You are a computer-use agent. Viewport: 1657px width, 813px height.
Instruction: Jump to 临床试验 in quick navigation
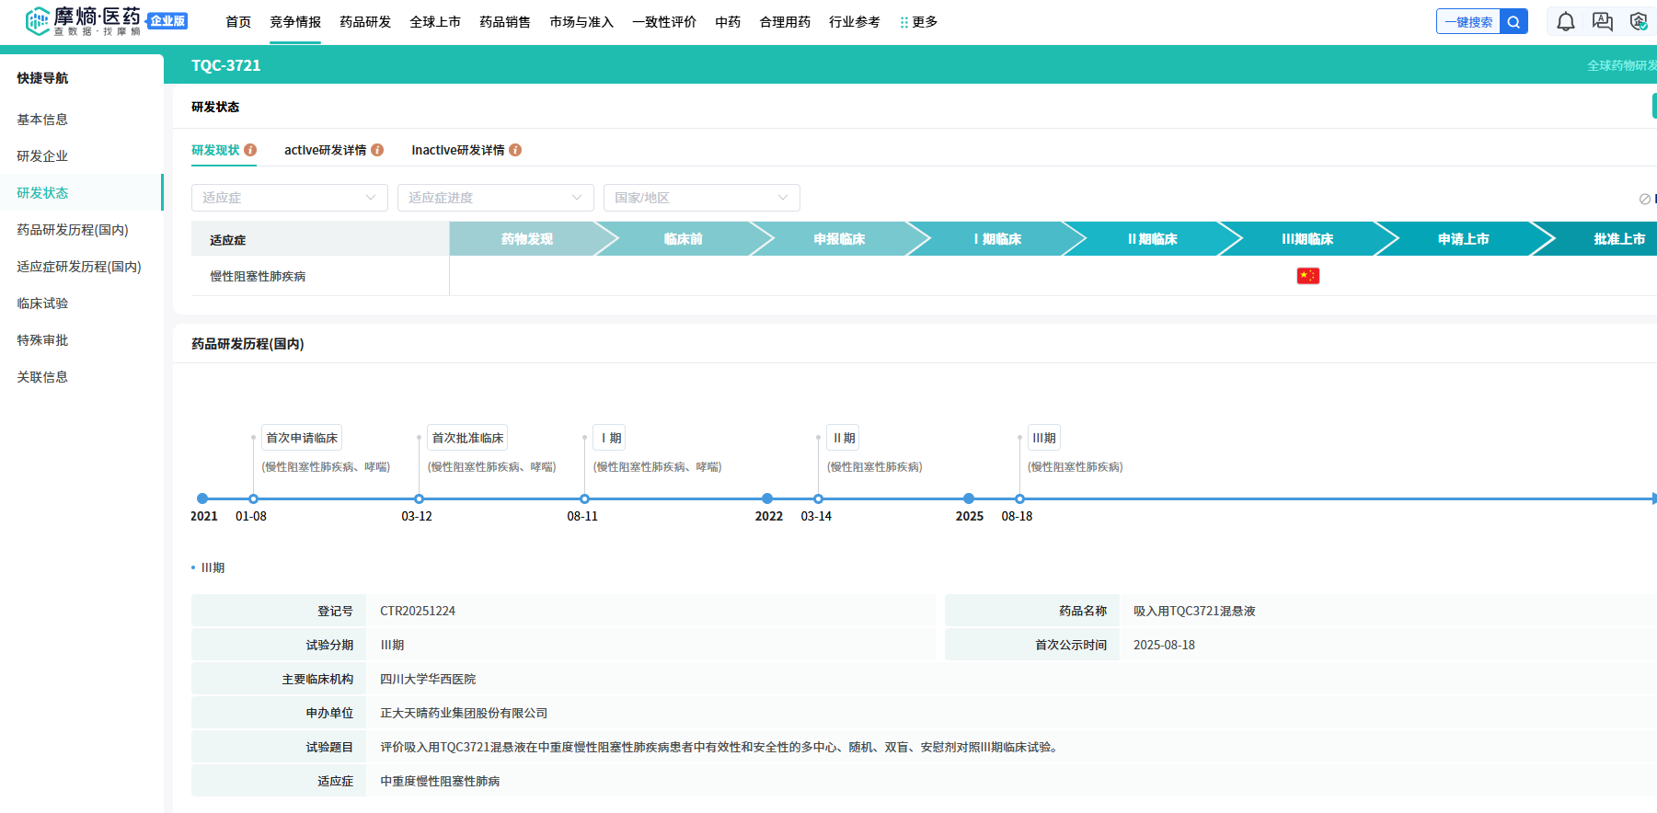pyautogui.click(x=42, y=303)
